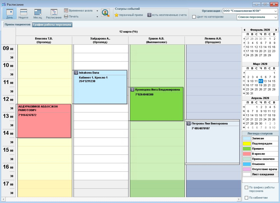This screenshot has height=203, width=280.
Task: Select Ершов А.В. column header
Action: (156, 40)
